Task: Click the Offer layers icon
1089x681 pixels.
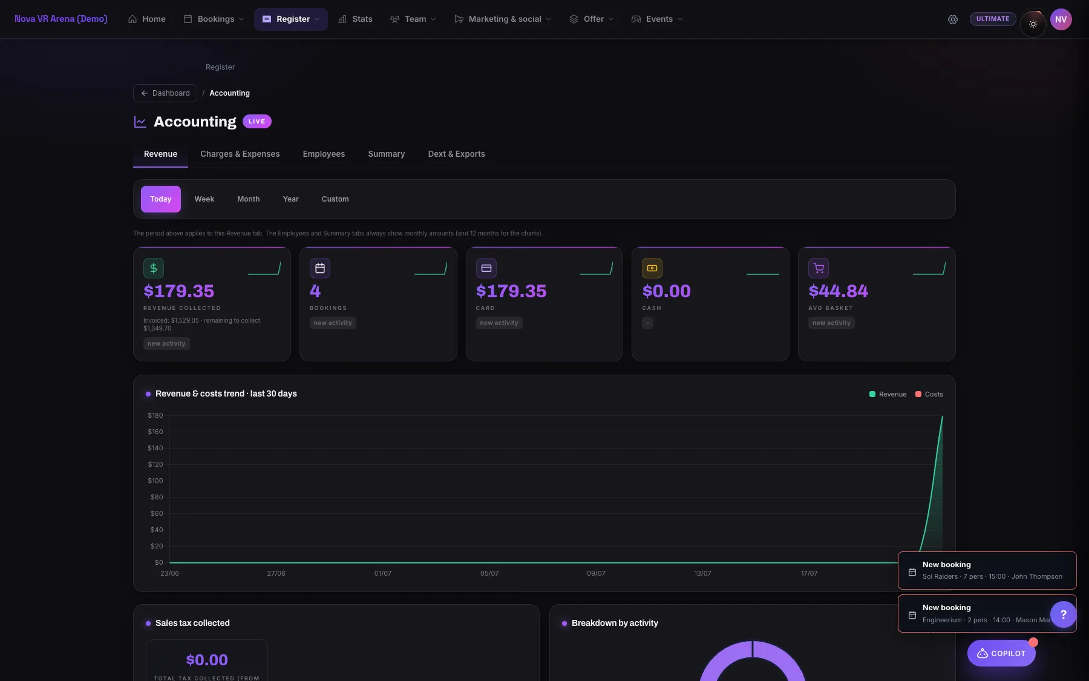Action: pos(574,19)
